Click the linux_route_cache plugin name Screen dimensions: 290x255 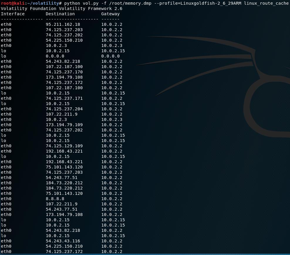[266, 3]
